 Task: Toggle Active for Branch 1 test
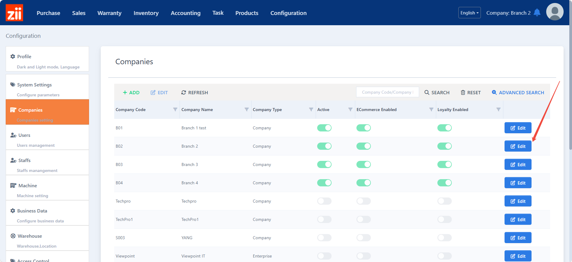(324, 128)
